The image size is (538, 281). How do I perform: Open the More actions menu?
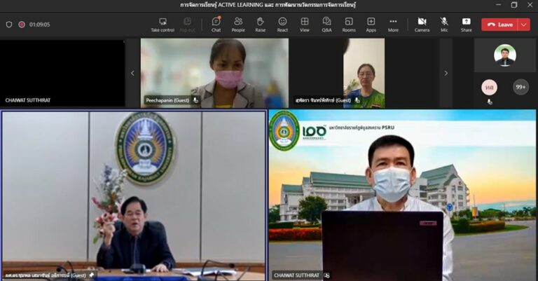(393, 25)
